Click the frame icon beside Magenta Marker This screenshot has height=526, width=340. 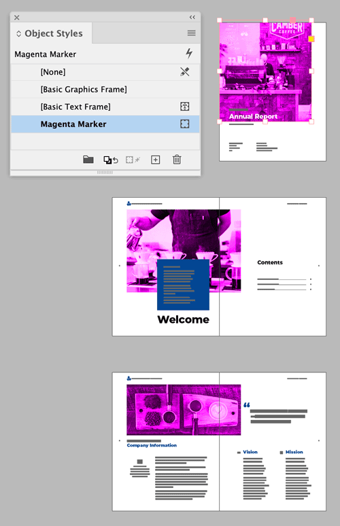point(184,124)
